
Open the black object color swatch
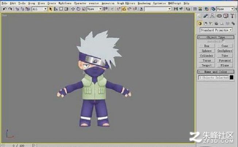tap(231, 77)
